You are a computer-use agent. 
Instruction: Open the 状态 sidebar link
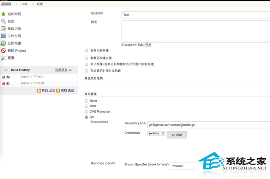click(11, 21)
